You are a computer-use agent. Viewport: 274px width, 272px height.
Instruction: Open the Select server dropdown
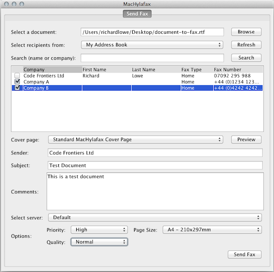pyautogui.click(x=155, y=218)
